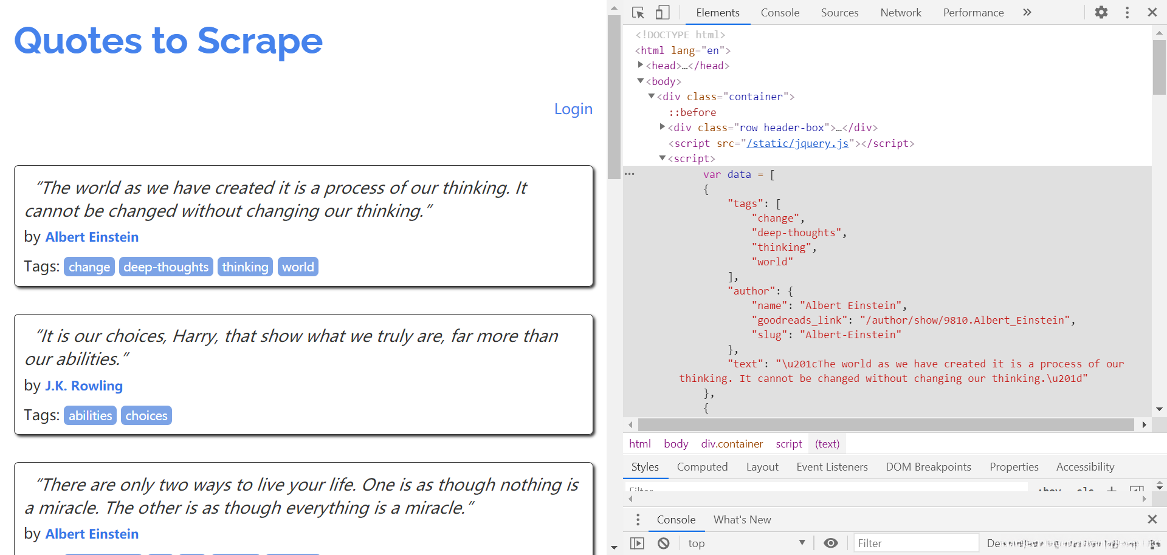Image resolution: width=1167 pixels, height=555 pixels.
Task: Select the html lang="en" node
Action: (x=683, y=50)
